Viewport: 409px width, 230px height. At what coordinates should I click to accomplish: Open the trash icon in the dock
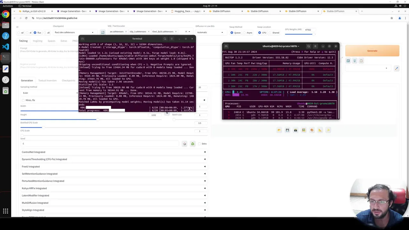[5, 91]
